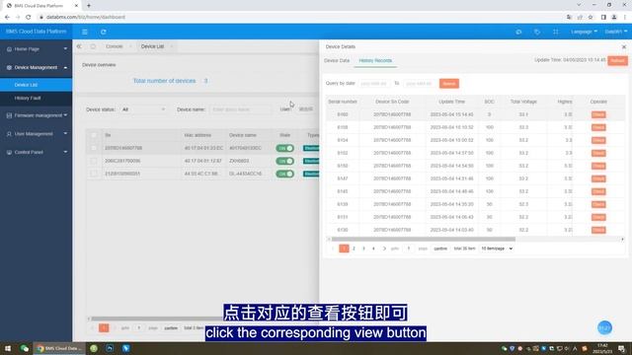
Task: Go to page 2 of history records
Action: point(354,248)
